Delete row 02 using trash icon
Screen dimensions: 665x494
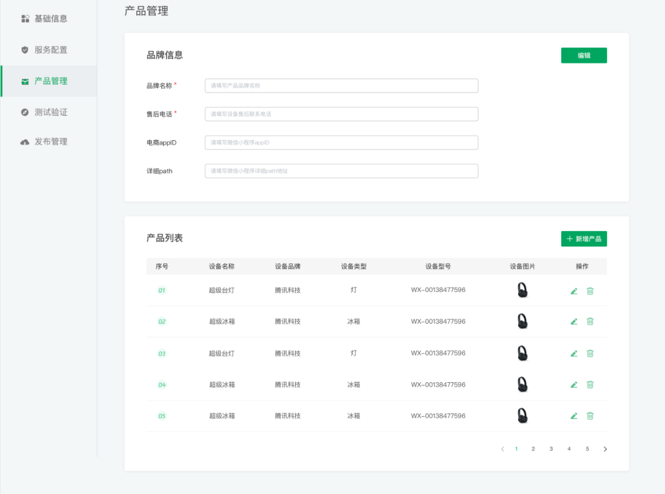pos(590,321)
